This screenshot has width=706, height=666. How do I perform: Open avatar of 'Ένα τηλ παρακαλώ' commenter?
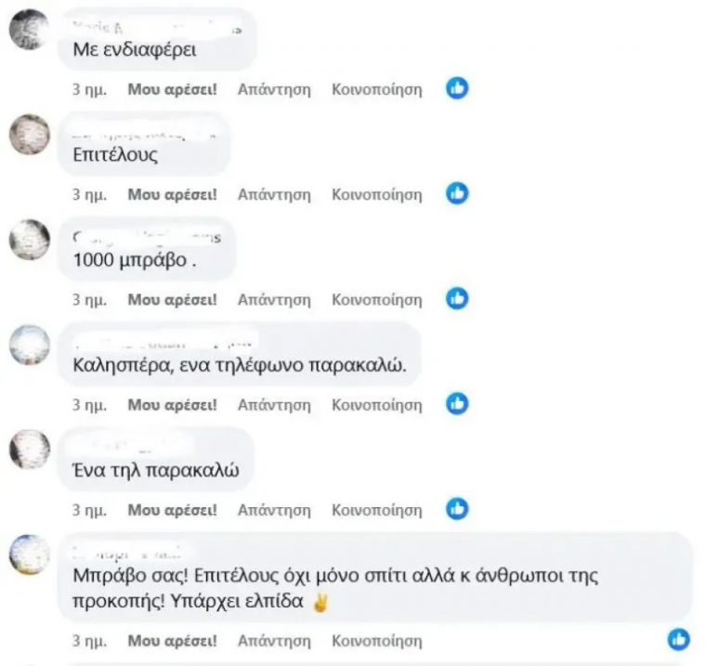tap(30, 450)
